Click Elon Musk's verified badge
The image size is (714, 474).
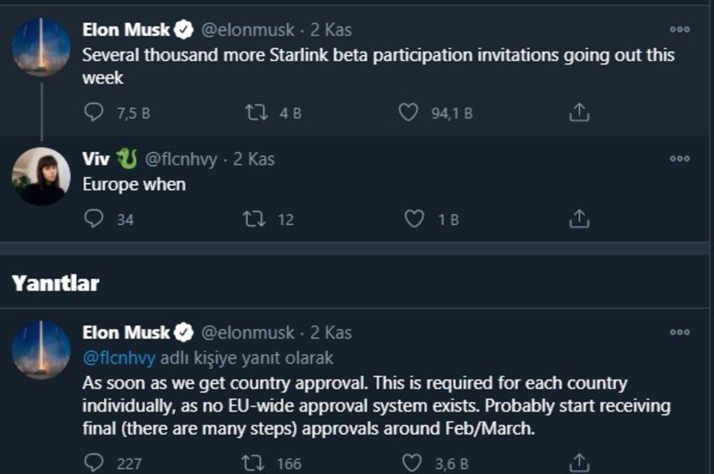point(184,29)
